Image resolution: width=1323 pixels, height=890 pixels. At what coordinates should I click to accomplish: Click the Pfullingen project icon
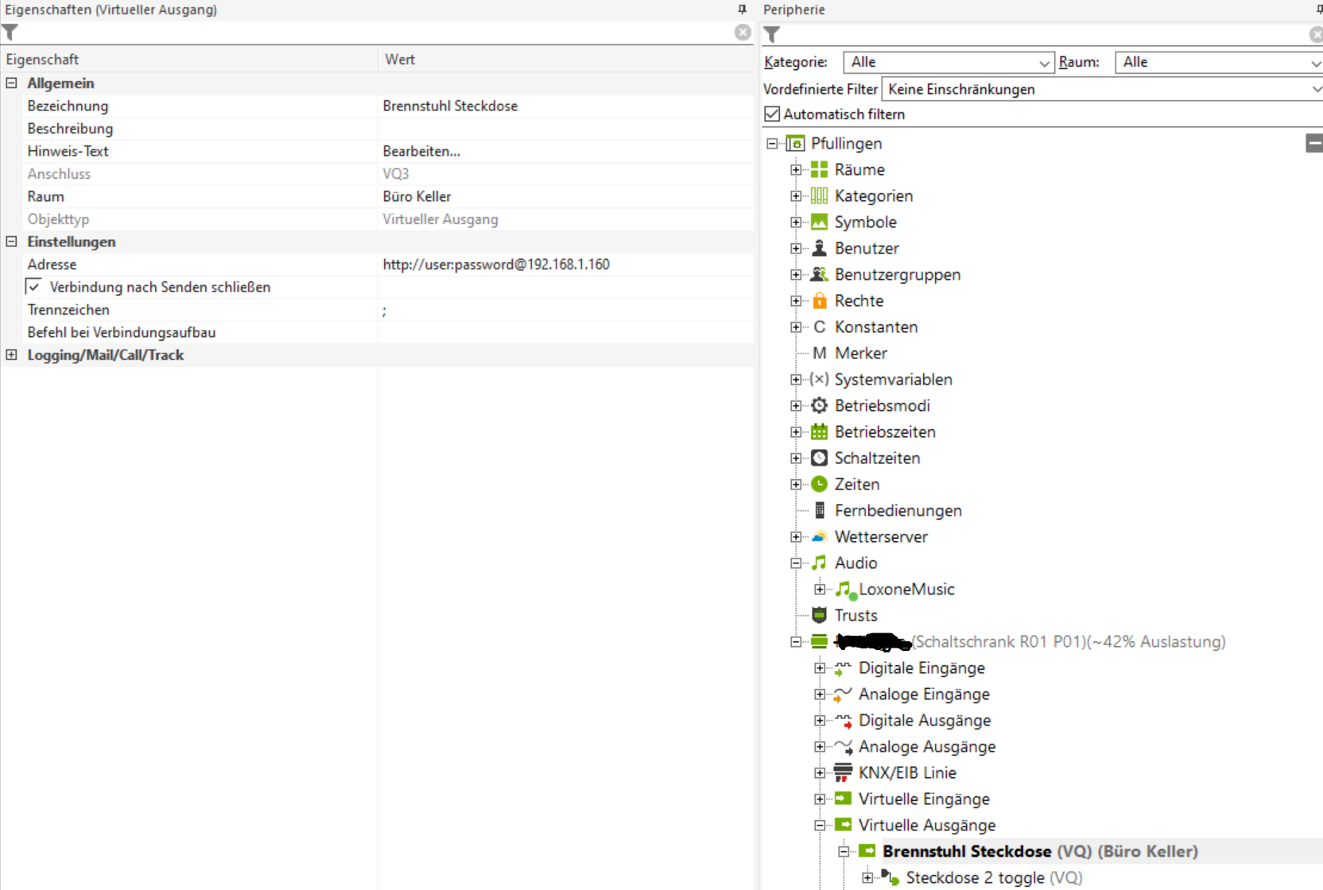click(x=795, y=143)
